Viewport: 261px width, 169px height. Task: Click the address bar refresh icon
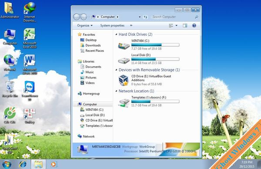coord(146,17)
